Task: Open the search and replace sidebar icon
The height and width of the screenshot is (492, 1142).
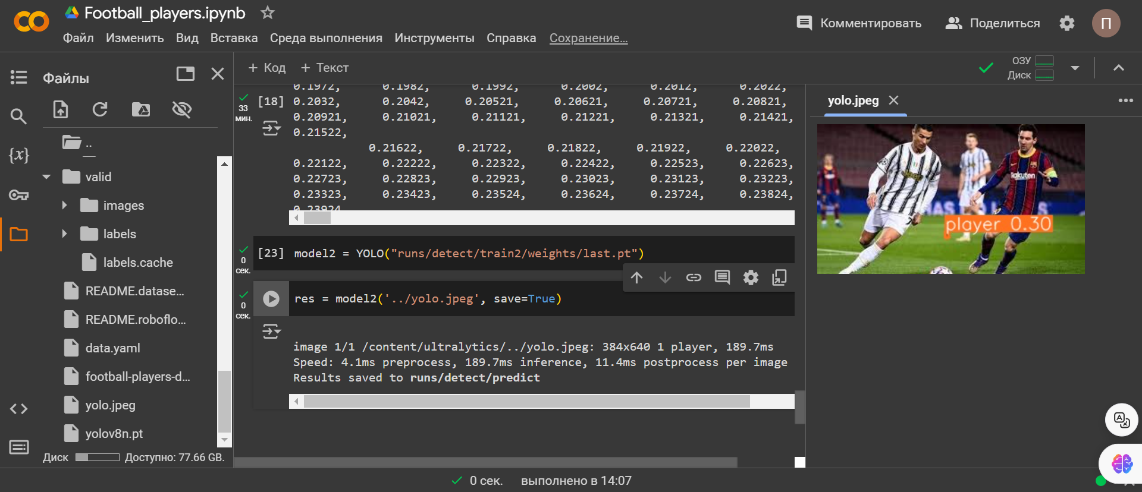Action: click(18, 116)
